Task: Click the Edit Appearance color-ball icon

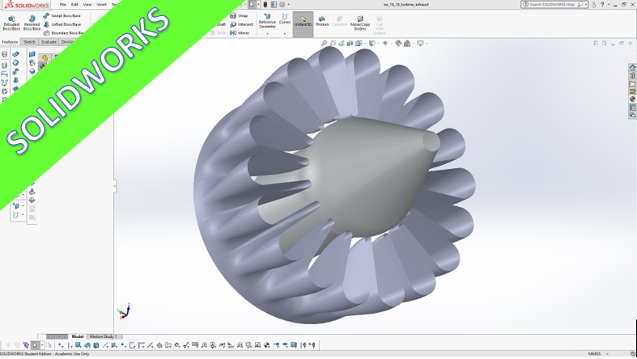Action: (398, 44)
